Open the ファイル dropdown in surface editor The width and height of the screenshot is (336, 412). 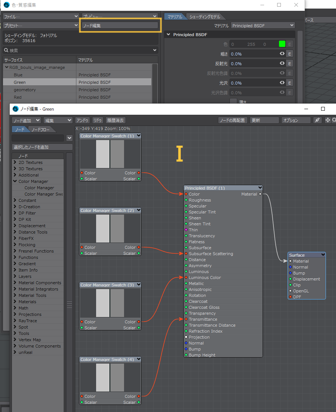(x=41, y=16)
